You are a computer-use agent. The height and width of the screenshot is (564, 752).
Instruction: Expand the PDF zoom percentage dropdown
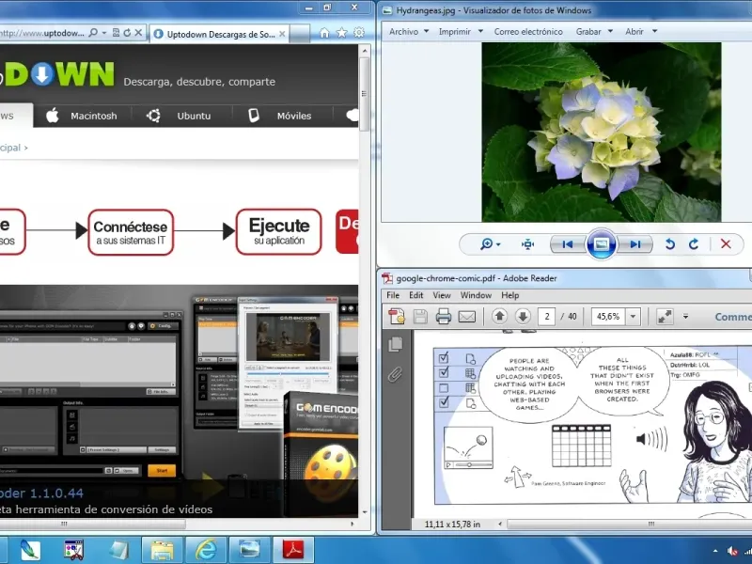(x=633, y=317)
